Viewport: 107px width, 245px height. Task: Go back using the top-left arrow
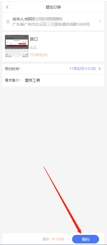click(x=7, y=7)
